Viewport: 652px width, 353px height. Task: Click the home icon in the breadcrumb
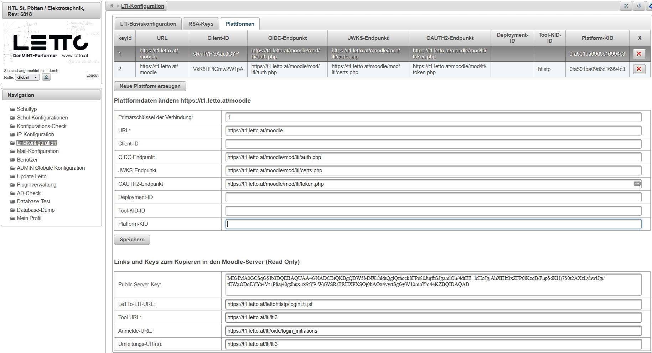click(x=112, y=6)
